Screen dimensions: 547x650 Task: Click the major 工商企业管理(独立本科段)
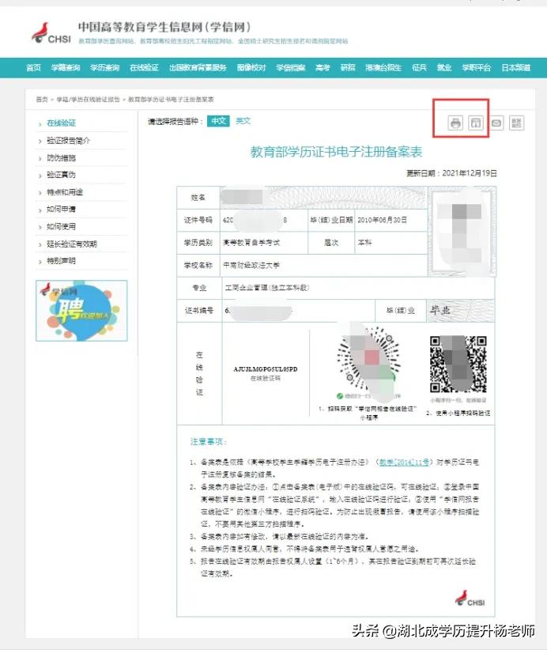point(267,288)
